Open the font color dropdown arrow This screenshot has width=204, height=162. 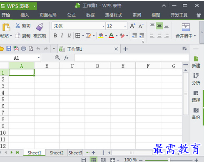[x=117, y=36]
